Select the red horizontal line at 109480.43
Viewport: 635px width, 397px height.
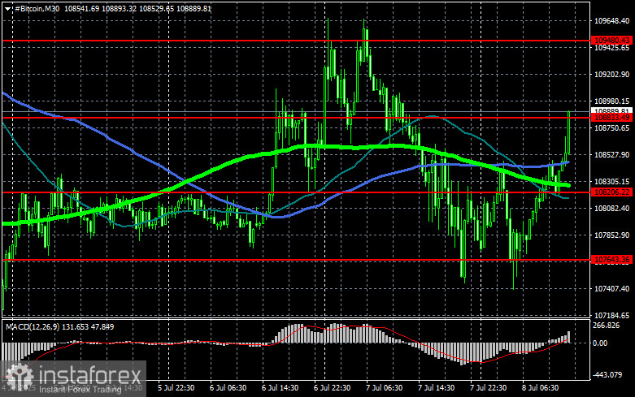(x=296, y=41)
